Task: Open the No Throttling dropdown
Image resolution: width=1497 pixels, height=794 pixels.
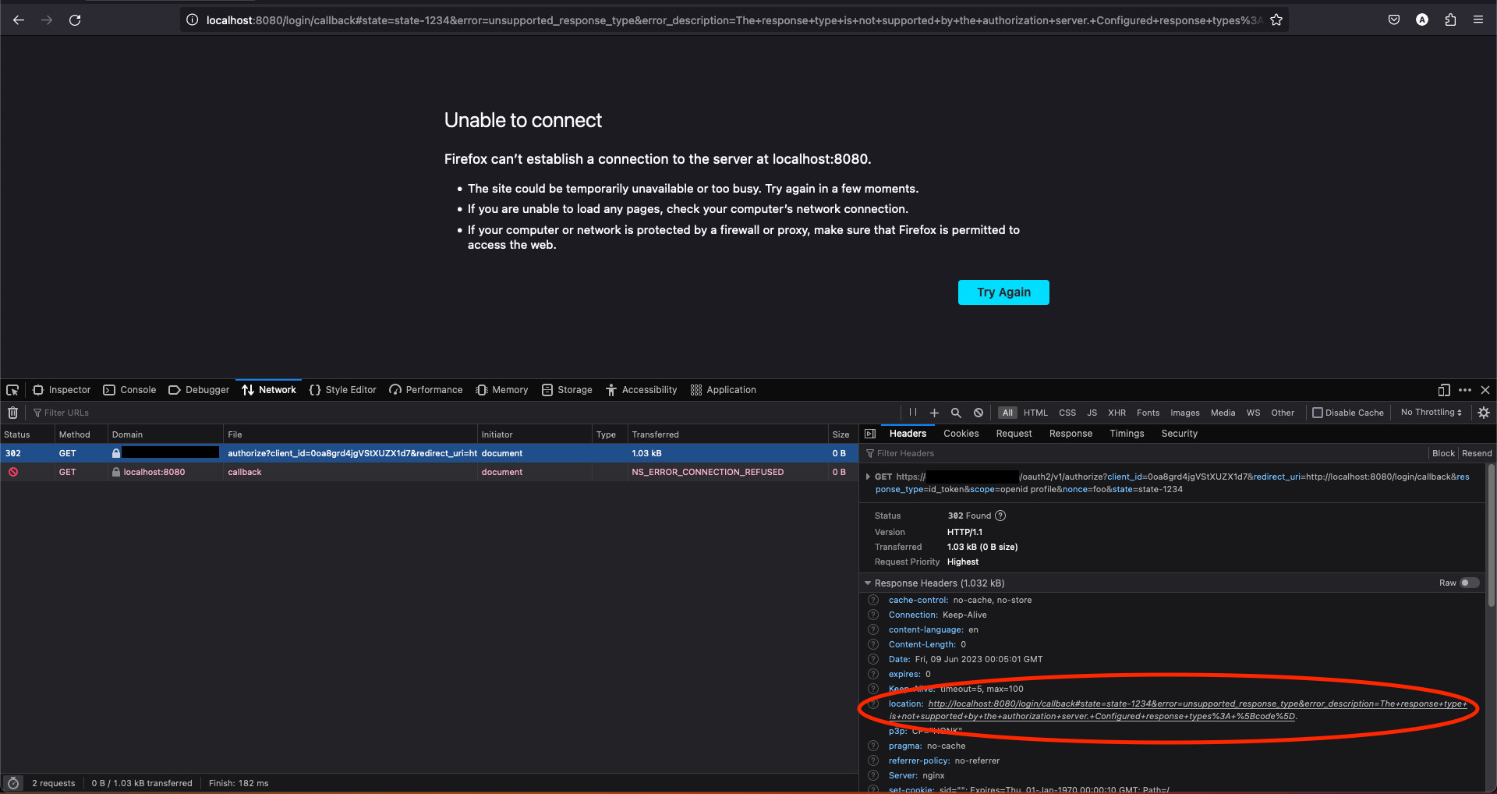Action: click(x=1431, y=413)
